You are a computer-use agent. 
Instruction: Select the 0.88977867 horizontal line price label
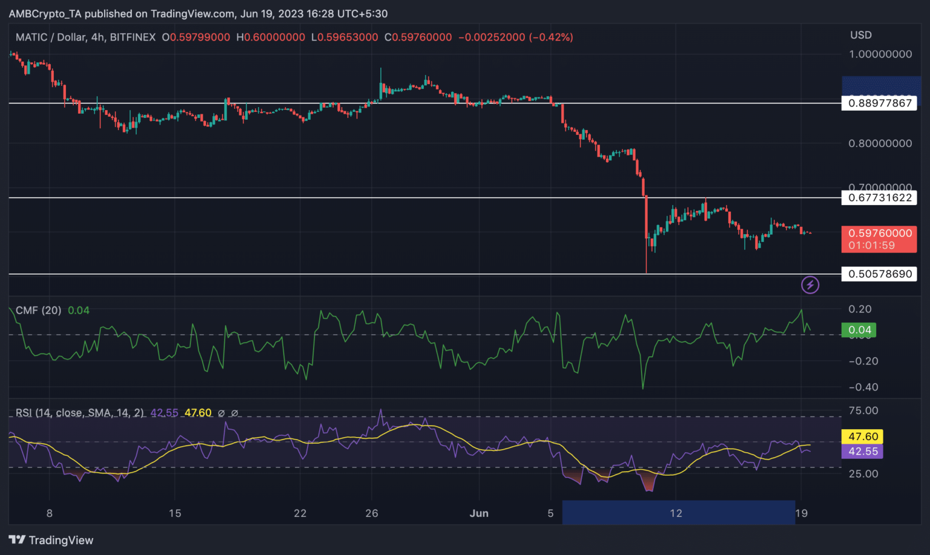point(879,103)
